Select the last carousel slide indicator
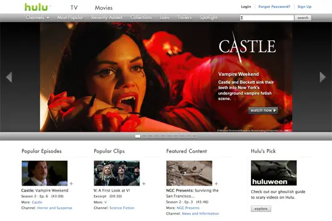The image size is (332, 221). 194,137
